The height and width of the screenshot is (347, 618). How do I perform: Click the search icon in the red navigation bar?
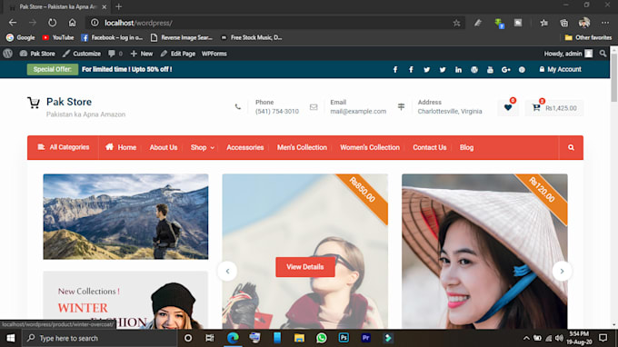(x=571, y=147)
